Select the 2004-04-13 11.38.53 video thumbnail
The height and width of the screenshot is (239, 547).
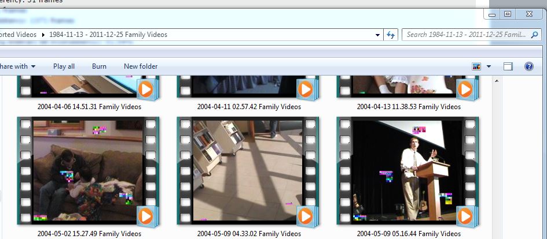408,87
